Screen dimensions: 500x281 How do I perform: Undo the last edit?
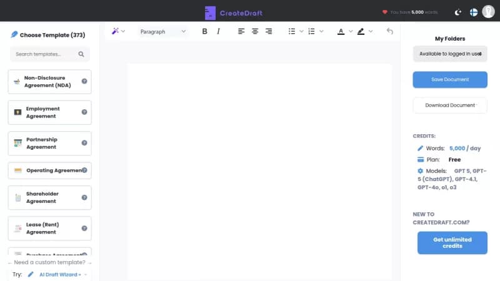point(389,31)
